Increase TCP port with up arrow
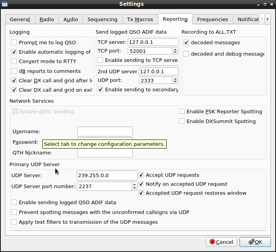 click(x=175, y=49)
